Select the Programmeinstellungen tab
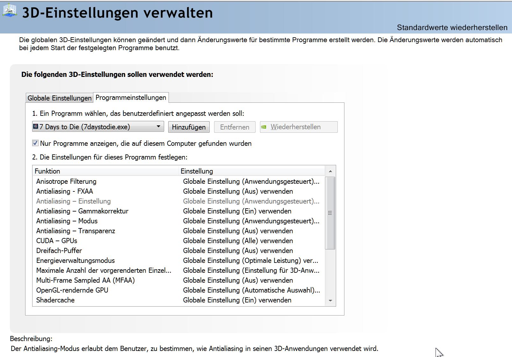The image size is (512, 357). coord(131,98)
